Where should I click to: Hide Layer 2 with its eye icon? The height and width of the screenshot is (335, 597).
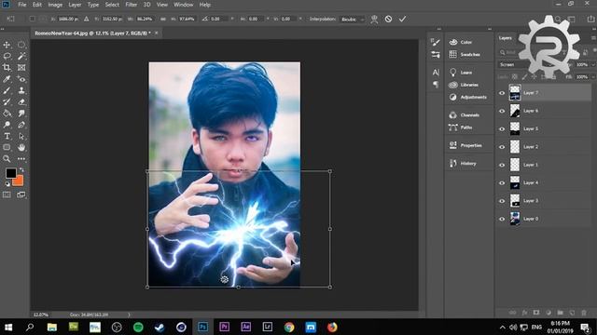[x=502, y=147]
